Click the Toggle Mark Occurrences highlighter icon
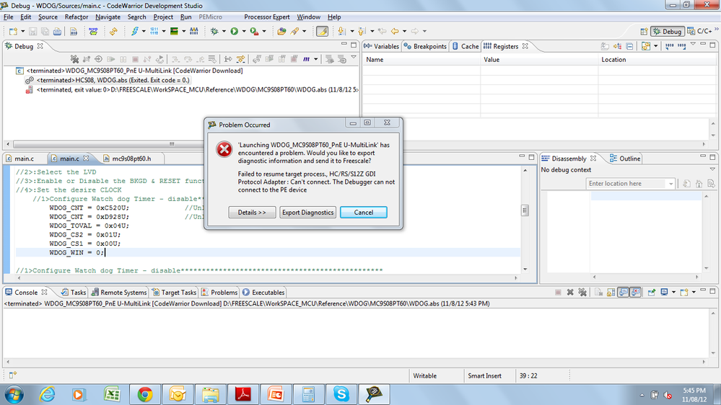Screen dimensions: 721x405 pyautogui.click(x=322, y=31)
